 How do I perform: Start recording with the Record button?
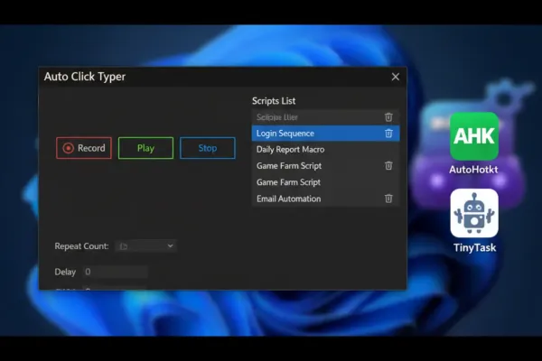84,148
